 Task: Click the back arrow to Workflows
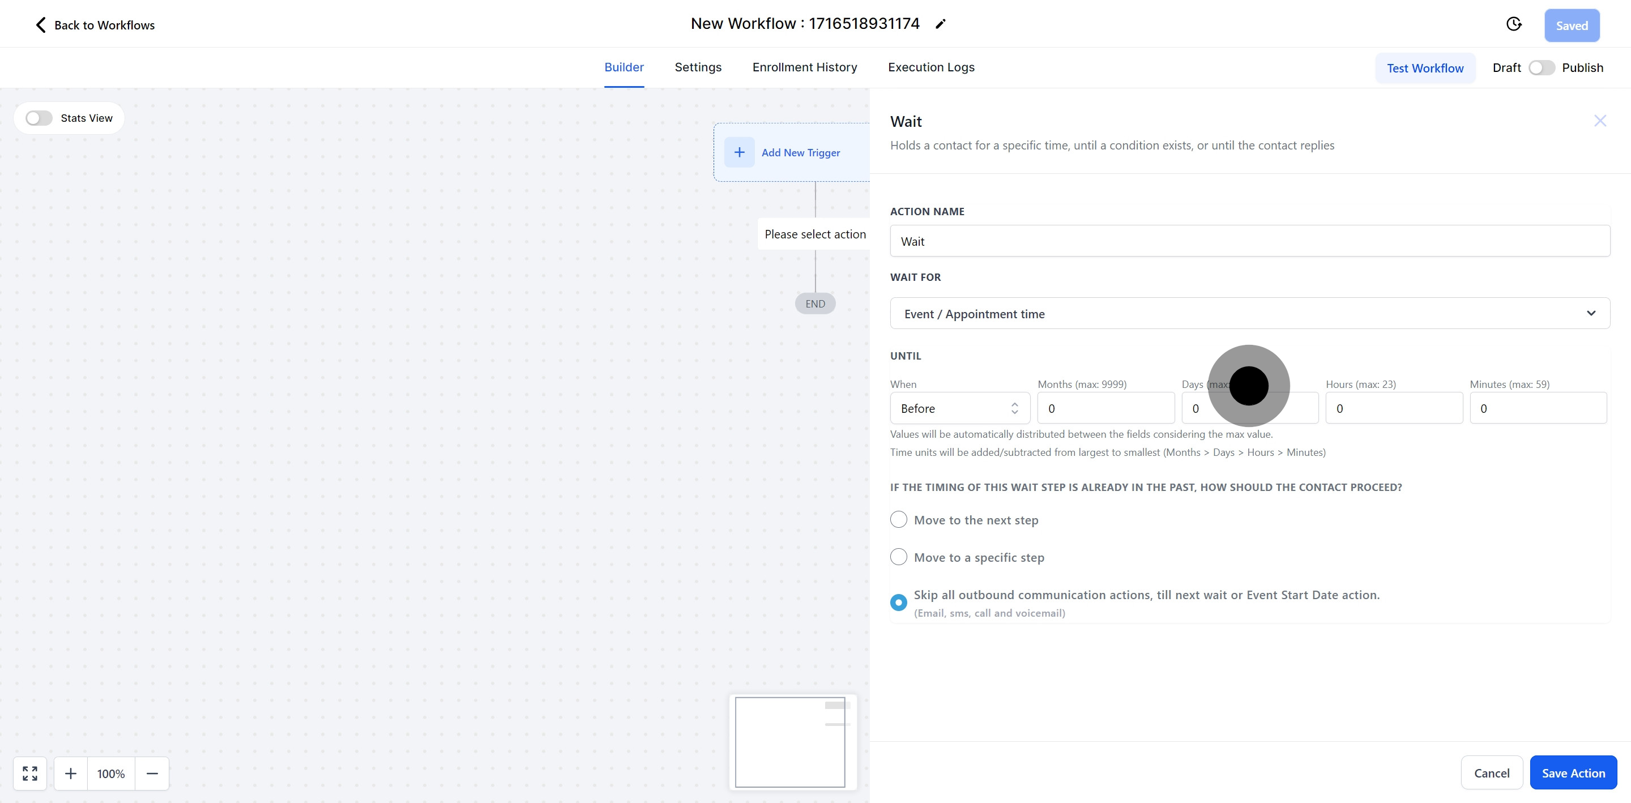tap(41, 25)
